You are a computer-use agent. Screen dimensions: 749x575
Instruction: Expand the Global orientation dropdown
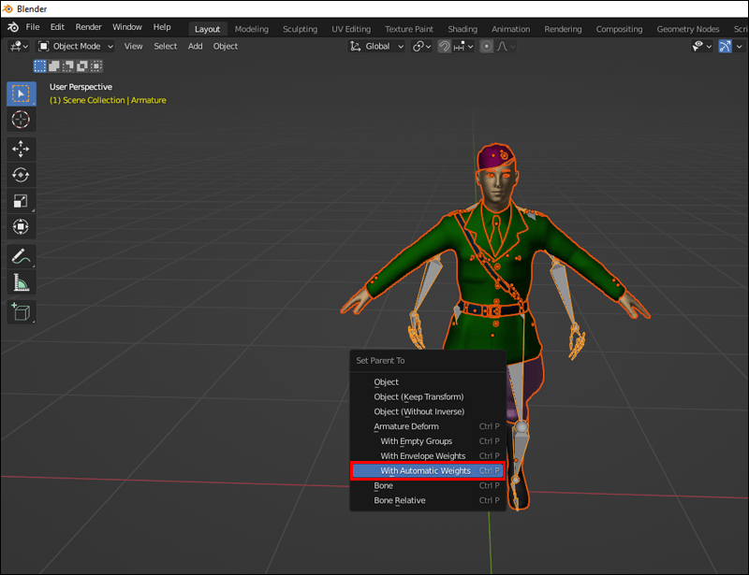pyautogui.click(x=377, y=46)
